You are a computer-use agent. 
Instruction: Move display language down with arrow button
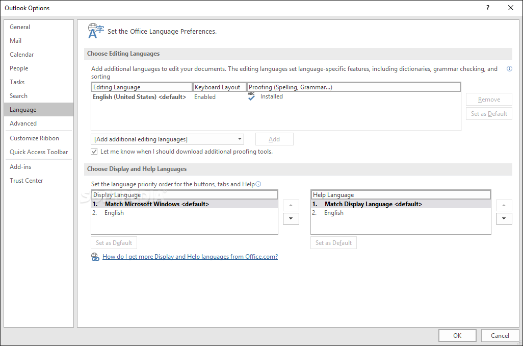291,218
